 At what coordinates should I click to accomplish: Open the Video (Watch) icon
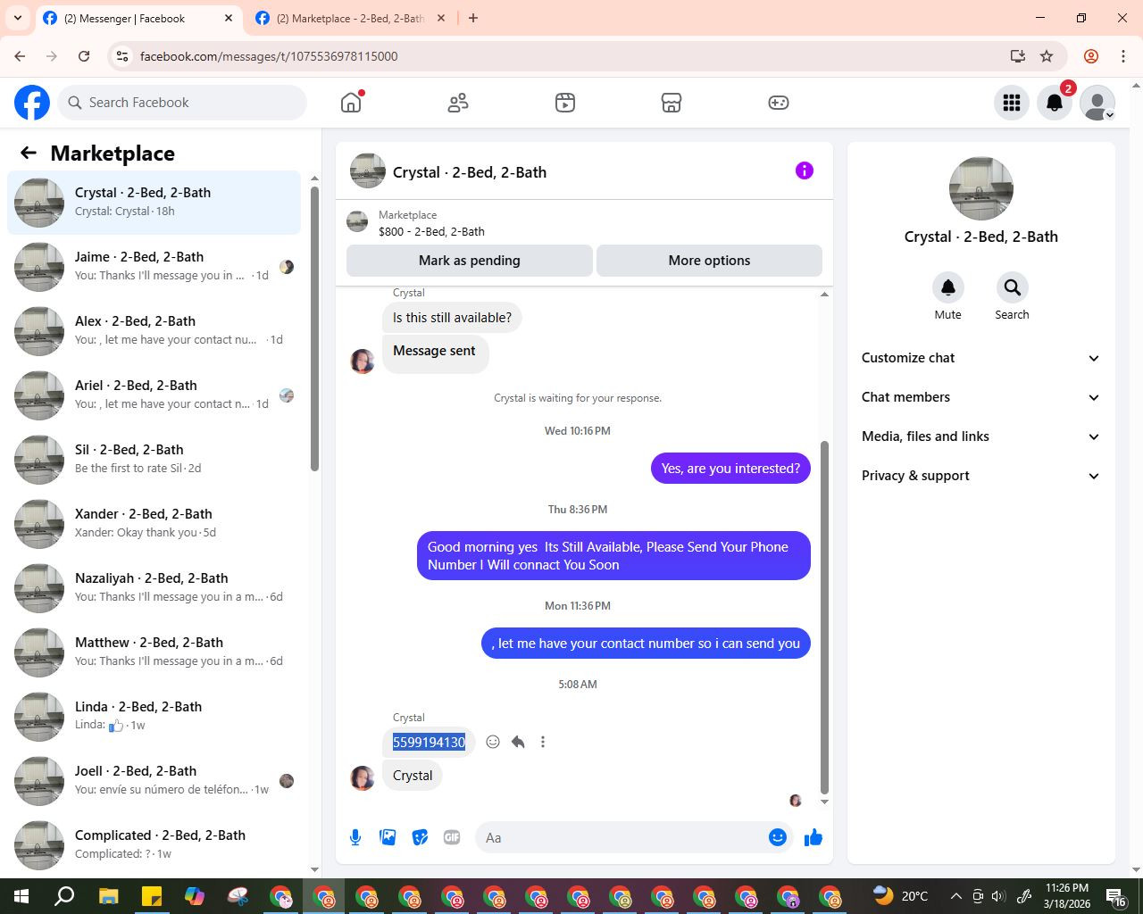(x=565, y=103)
